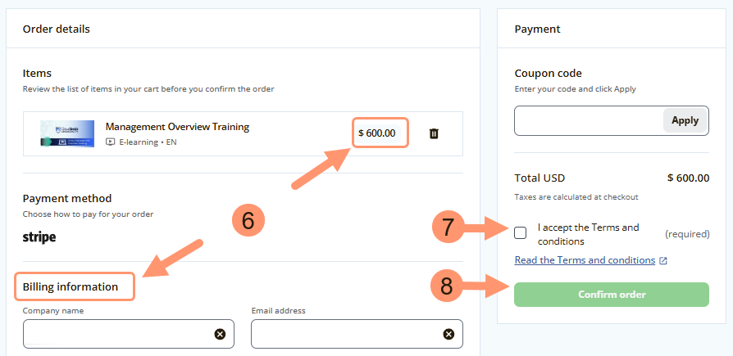Click the E-learning video icon
733x356 pixels.
tap(111, 142)
